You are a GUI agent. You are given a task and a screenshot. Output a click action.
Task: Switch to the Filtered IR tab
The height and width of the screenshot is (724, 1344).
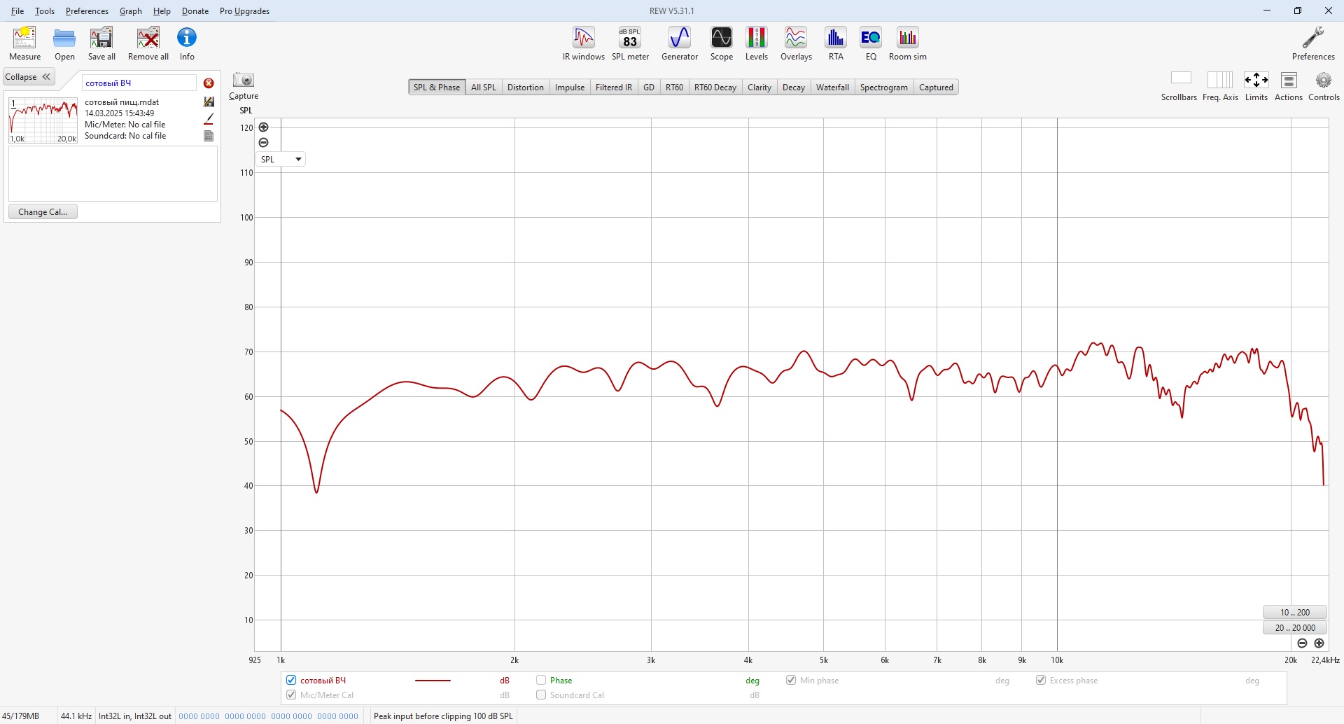pos(614,88)
